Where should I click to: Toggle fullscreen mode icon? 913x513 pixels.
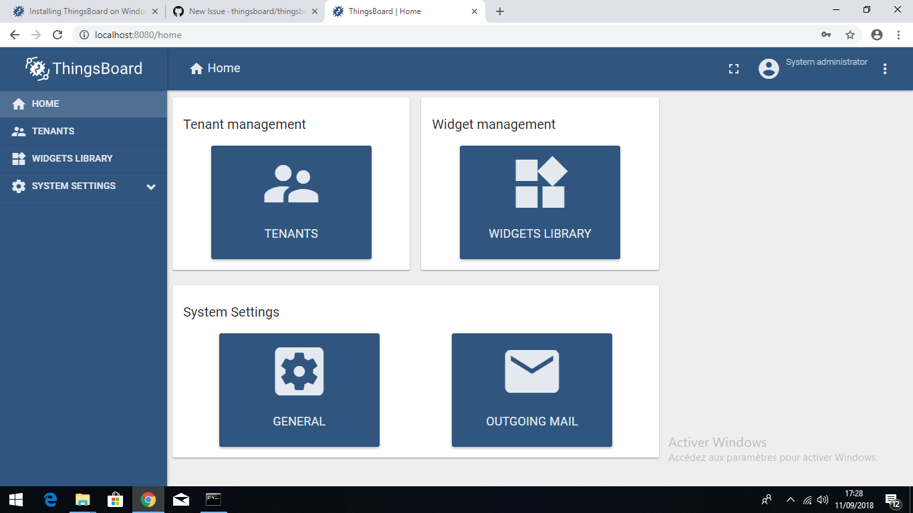coord(734,69)
